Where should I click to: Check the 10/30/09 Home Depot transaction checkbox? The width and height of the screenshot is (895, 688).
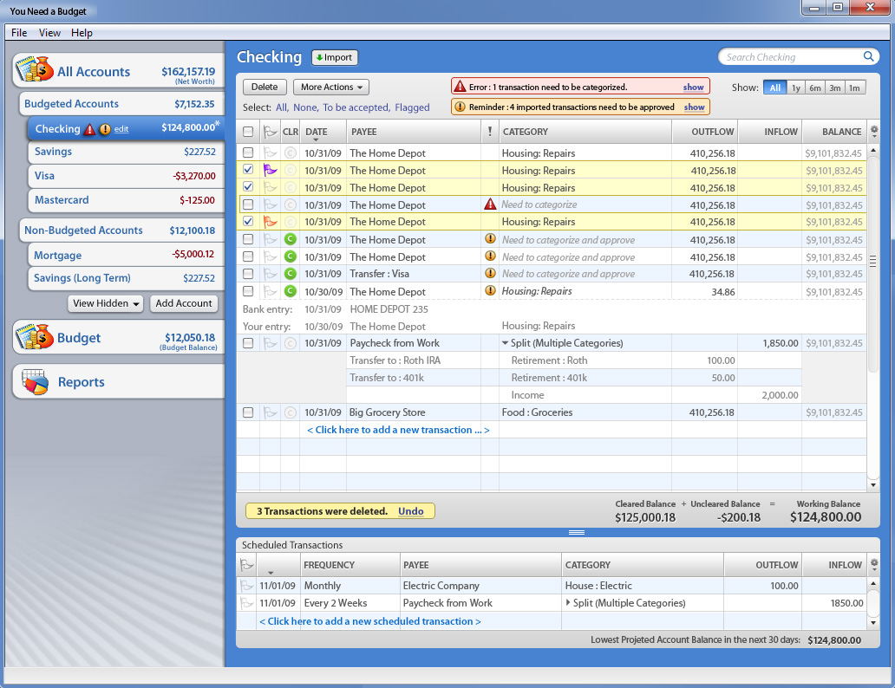point(248,291)
